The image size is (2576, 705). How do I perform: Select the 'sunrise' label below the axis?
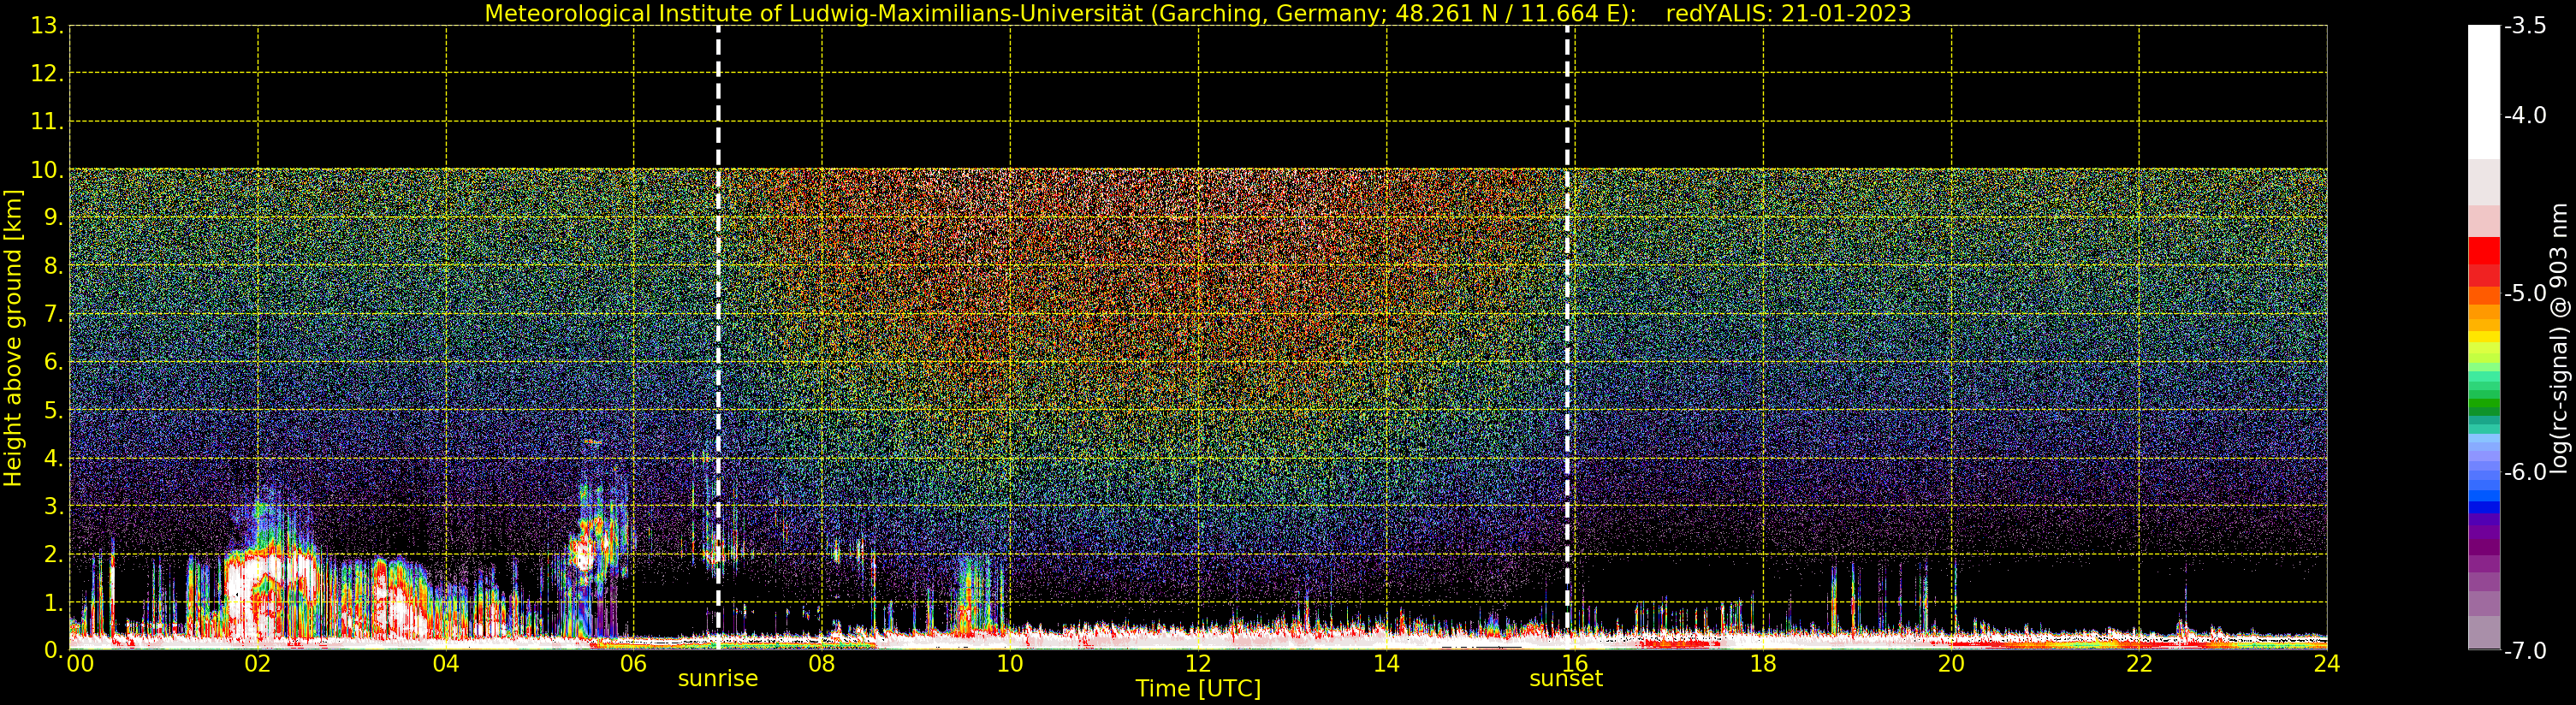click(x=718, y=679)
